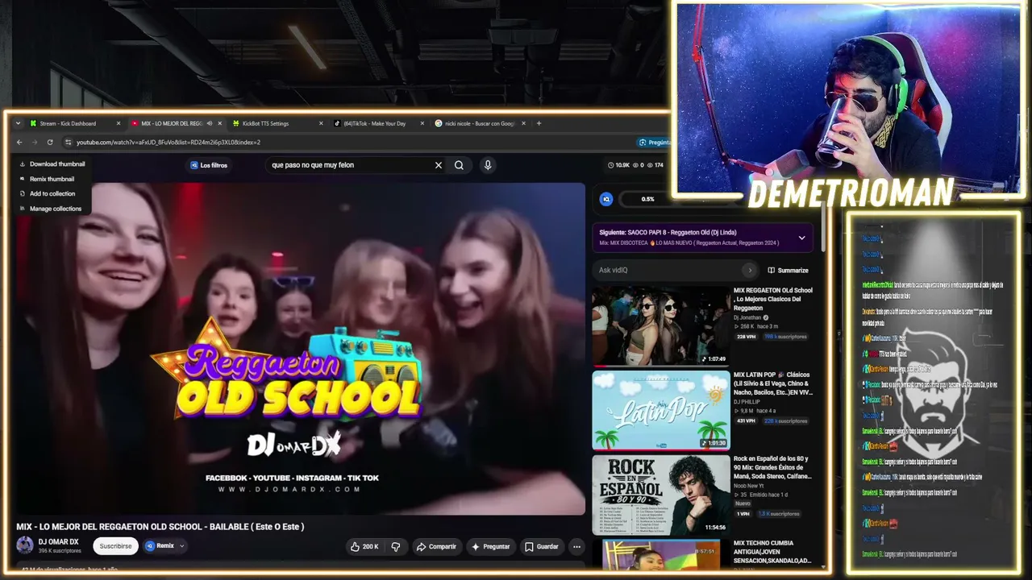
Task: Dislike the video with thumbs down
Action: [x=395, y=547]
